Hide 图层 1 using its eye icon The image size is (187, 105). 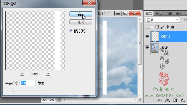click(x=147, y=36)
